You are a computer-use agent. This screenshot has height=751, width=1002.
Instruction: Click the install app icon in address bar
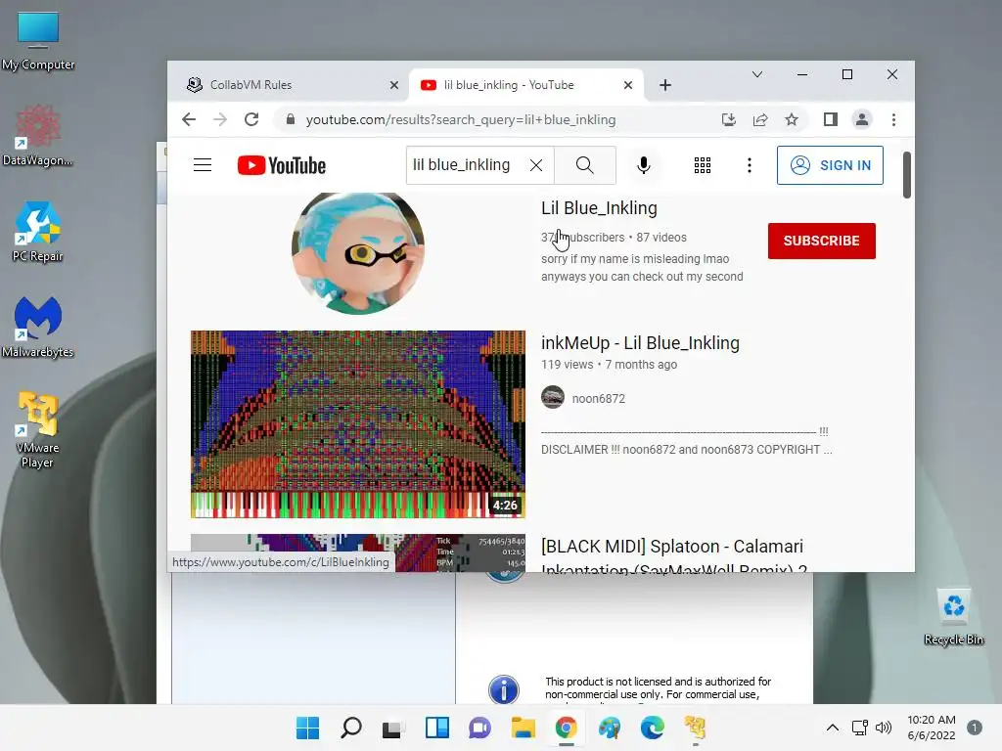coord(728,119)
